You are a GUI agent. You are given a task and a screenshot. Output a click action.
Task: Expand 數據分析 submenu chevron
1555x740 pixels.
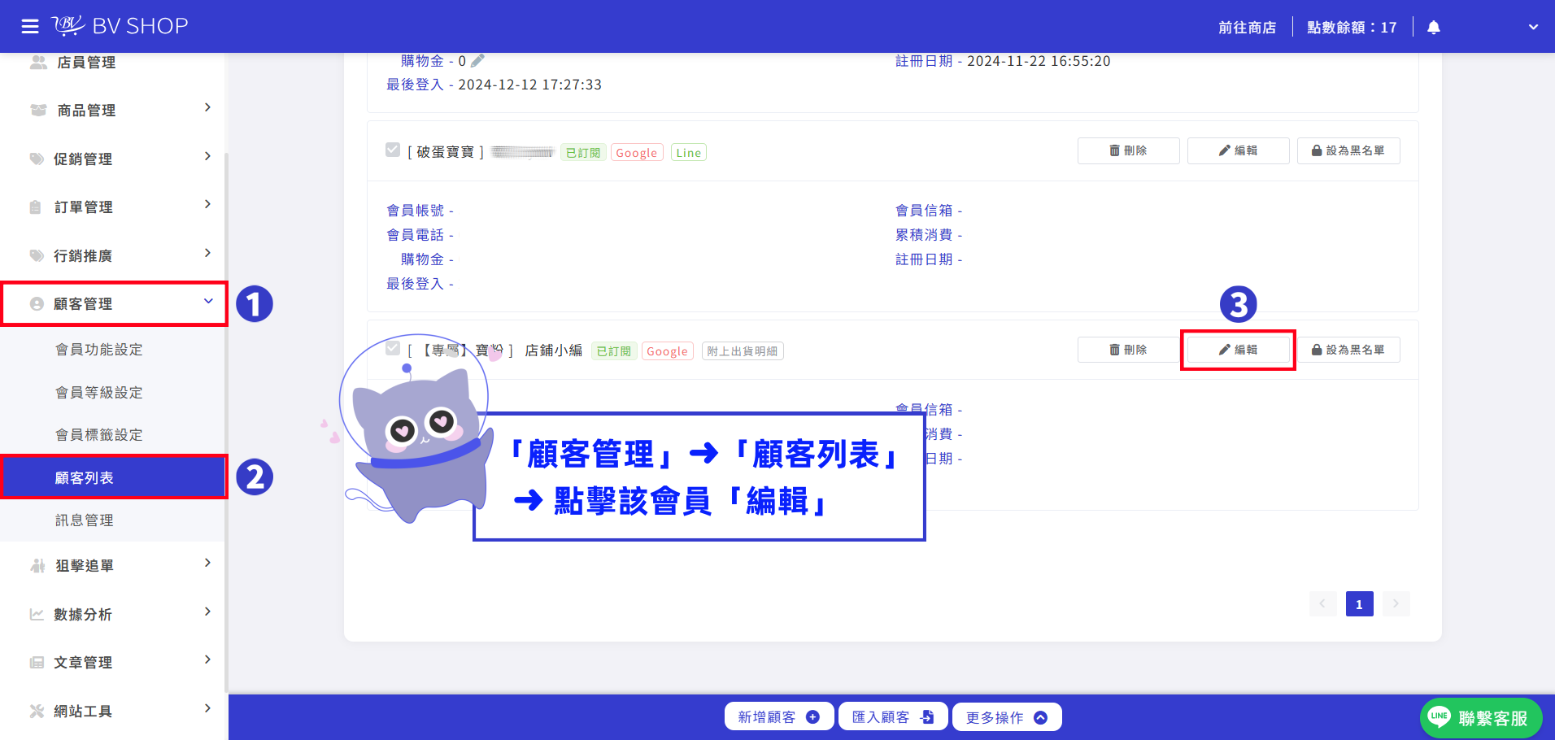click(x=207, y=612)
